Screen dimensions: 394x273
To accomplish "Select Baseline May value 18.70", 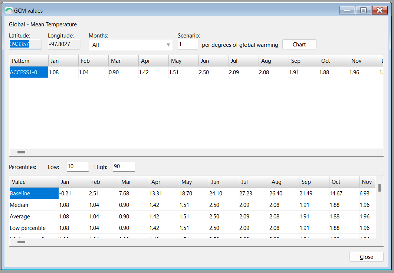I will 194,194.
